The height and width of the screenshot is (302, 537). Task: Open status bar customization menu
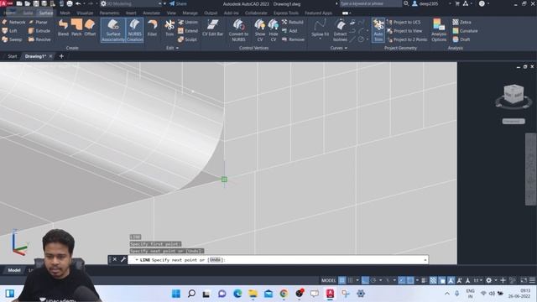pos(532,280)
